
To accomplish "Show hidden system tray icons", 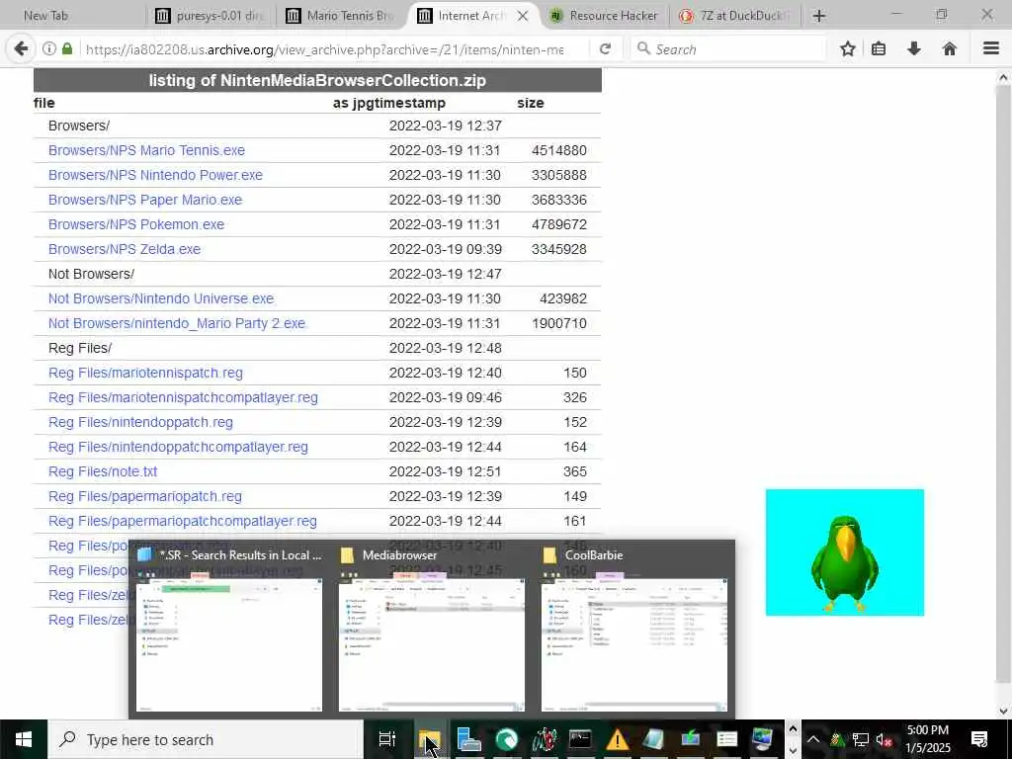I will point(813,739).
